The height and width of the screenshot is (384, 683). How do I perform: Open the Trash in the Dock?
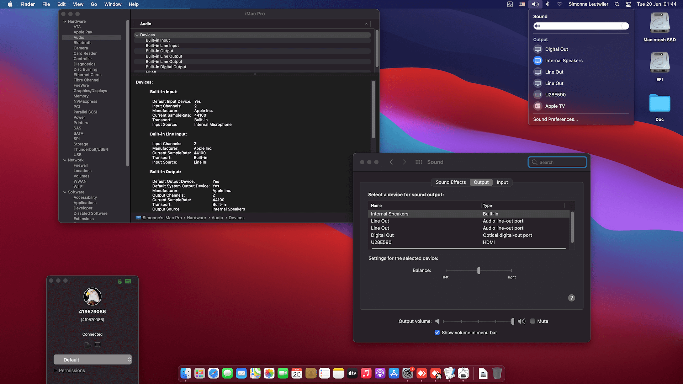coord(497,373)
